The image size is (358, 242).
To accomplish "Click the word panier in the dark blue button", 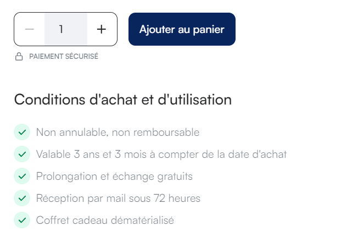I will [x=209, y=30].
